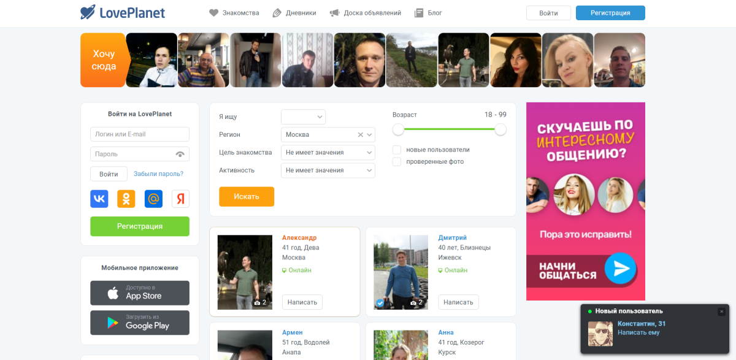Click the VK social login icon

coord(99,199)
